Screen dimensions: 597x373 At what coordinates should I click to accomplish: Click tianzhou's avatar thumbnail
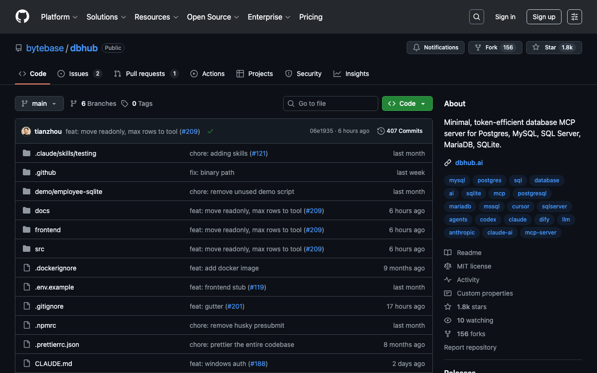pyautogui.click(x=26, y=131)
